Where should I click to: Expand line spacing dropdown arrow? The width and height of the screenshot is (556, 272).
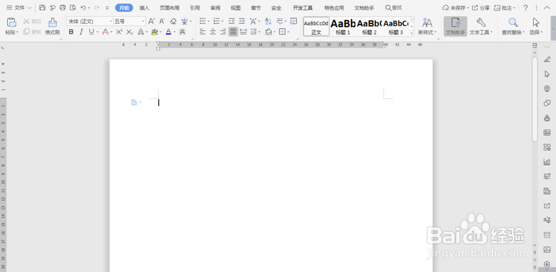pyautogui.click(x=260, y=32)
